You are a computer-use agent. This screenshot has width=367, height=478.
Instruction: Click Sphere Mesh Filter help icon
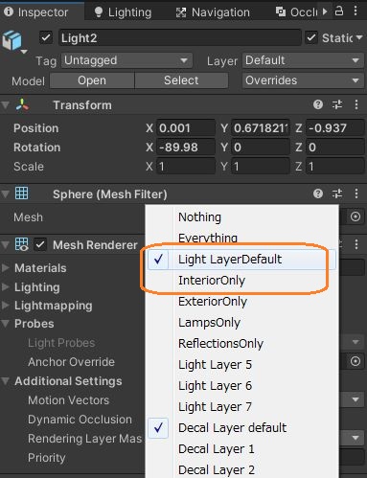click(318, 193)
